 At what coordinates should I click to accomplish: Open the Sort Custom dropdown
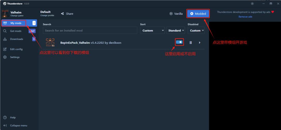coord(152,30)
